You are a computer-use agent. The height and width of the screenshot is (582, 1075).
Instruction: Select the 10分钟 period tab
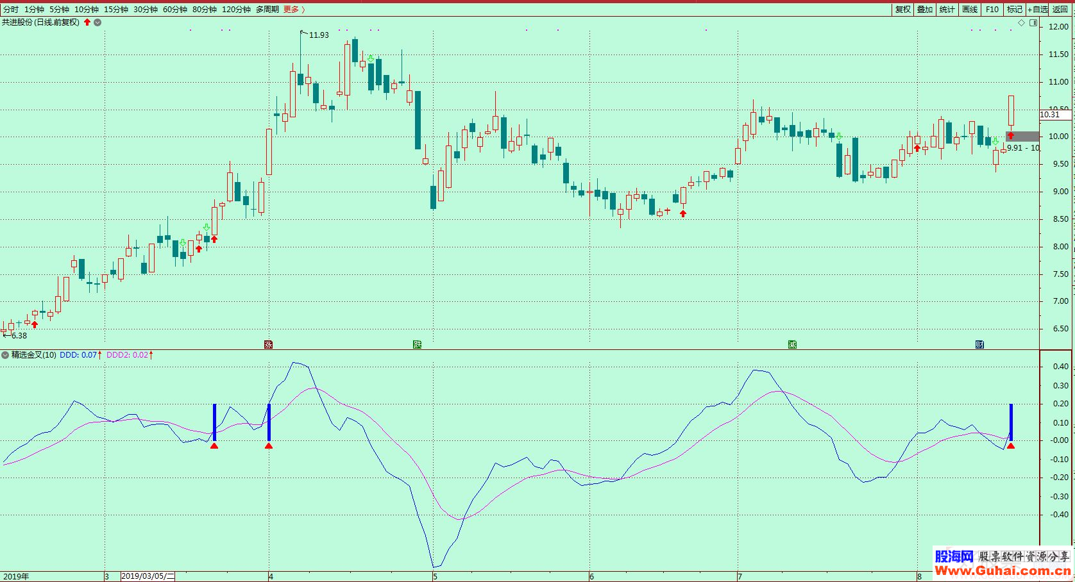(87, 10)
